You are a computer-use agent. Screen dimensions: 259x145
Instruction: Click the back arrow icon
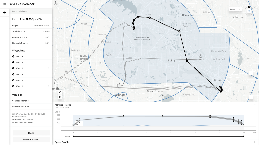[x=5, y=13]
